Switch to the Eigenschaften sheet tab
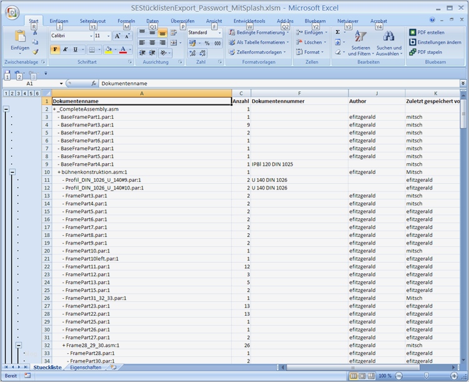 (x=86, y=368)
